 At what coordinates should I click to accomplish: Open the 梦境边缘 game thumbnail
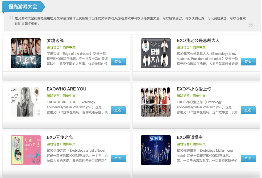[x=26, y=53]
